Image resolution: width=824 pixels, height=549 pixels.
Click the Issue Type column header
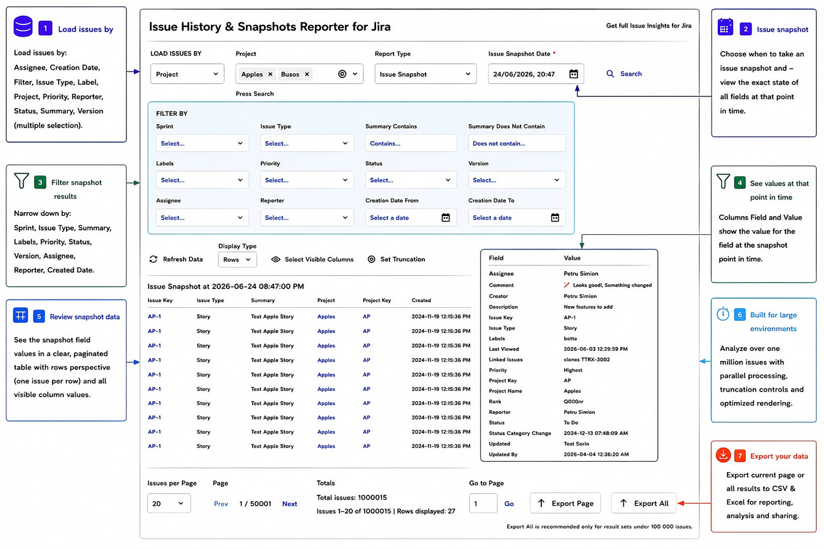tap(210, 300)
